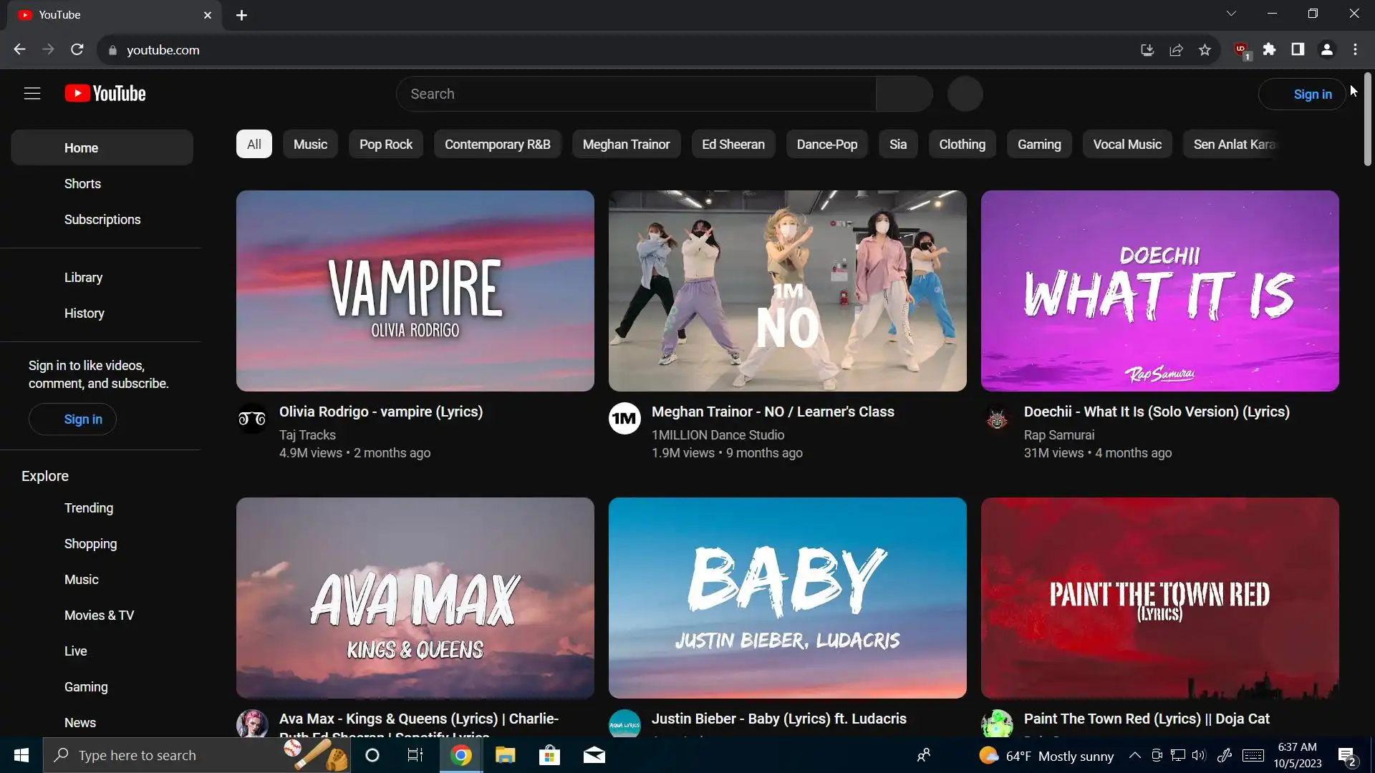This screenshot has height=773, width=1375.
Task: Click 1MILLION Dance Studio channel avatar
Action: click(624, 419)
